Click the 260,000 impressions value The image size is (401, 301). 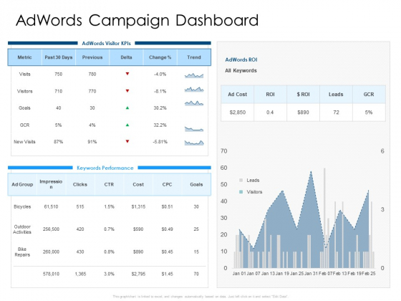point(51,252)
